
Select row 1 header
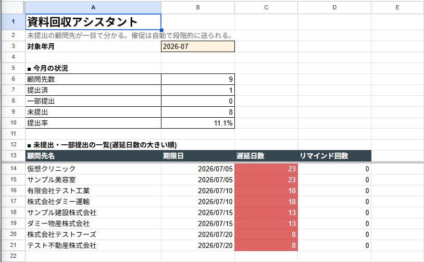(x=13, y=22)
